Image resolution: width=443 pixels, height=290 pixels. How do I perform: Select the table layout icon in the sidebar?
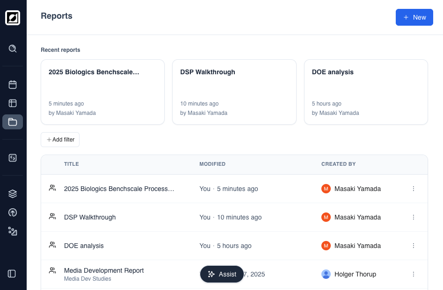click(x=13, y=103)
